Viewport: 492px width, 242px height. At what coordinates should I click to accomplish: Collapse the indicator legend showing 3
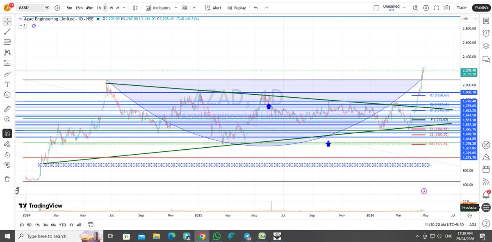(23, 25)
